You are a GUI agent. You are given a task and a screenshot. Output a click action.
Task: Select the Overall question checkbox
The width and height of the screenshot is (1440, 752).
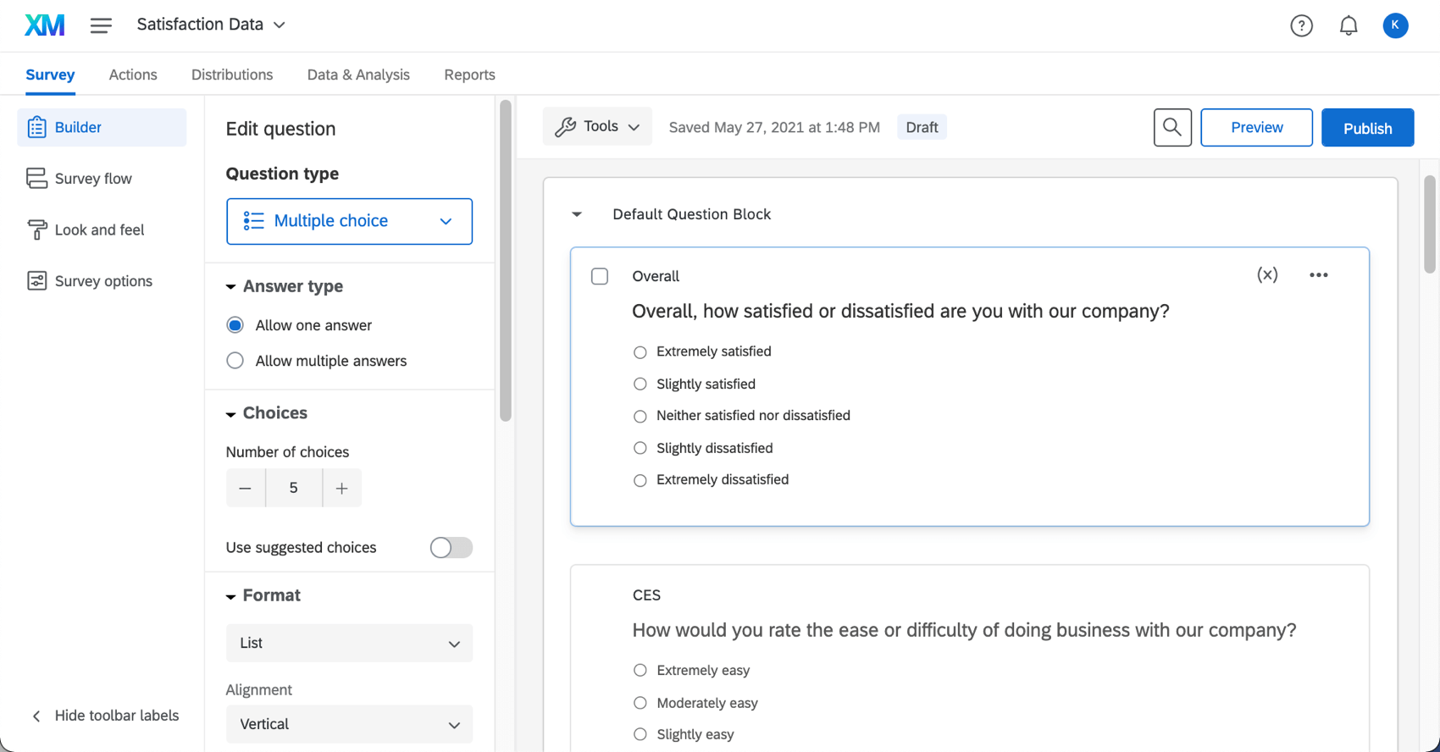point(600,276)
